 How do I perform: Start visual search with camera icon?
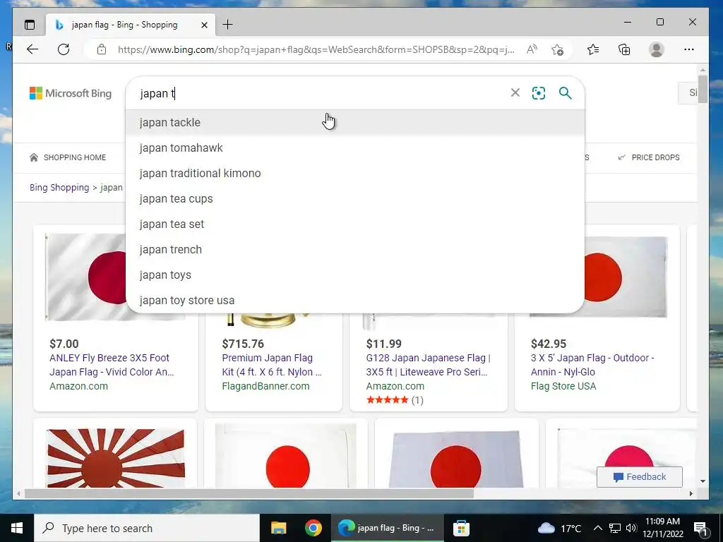tap(539, 93)
